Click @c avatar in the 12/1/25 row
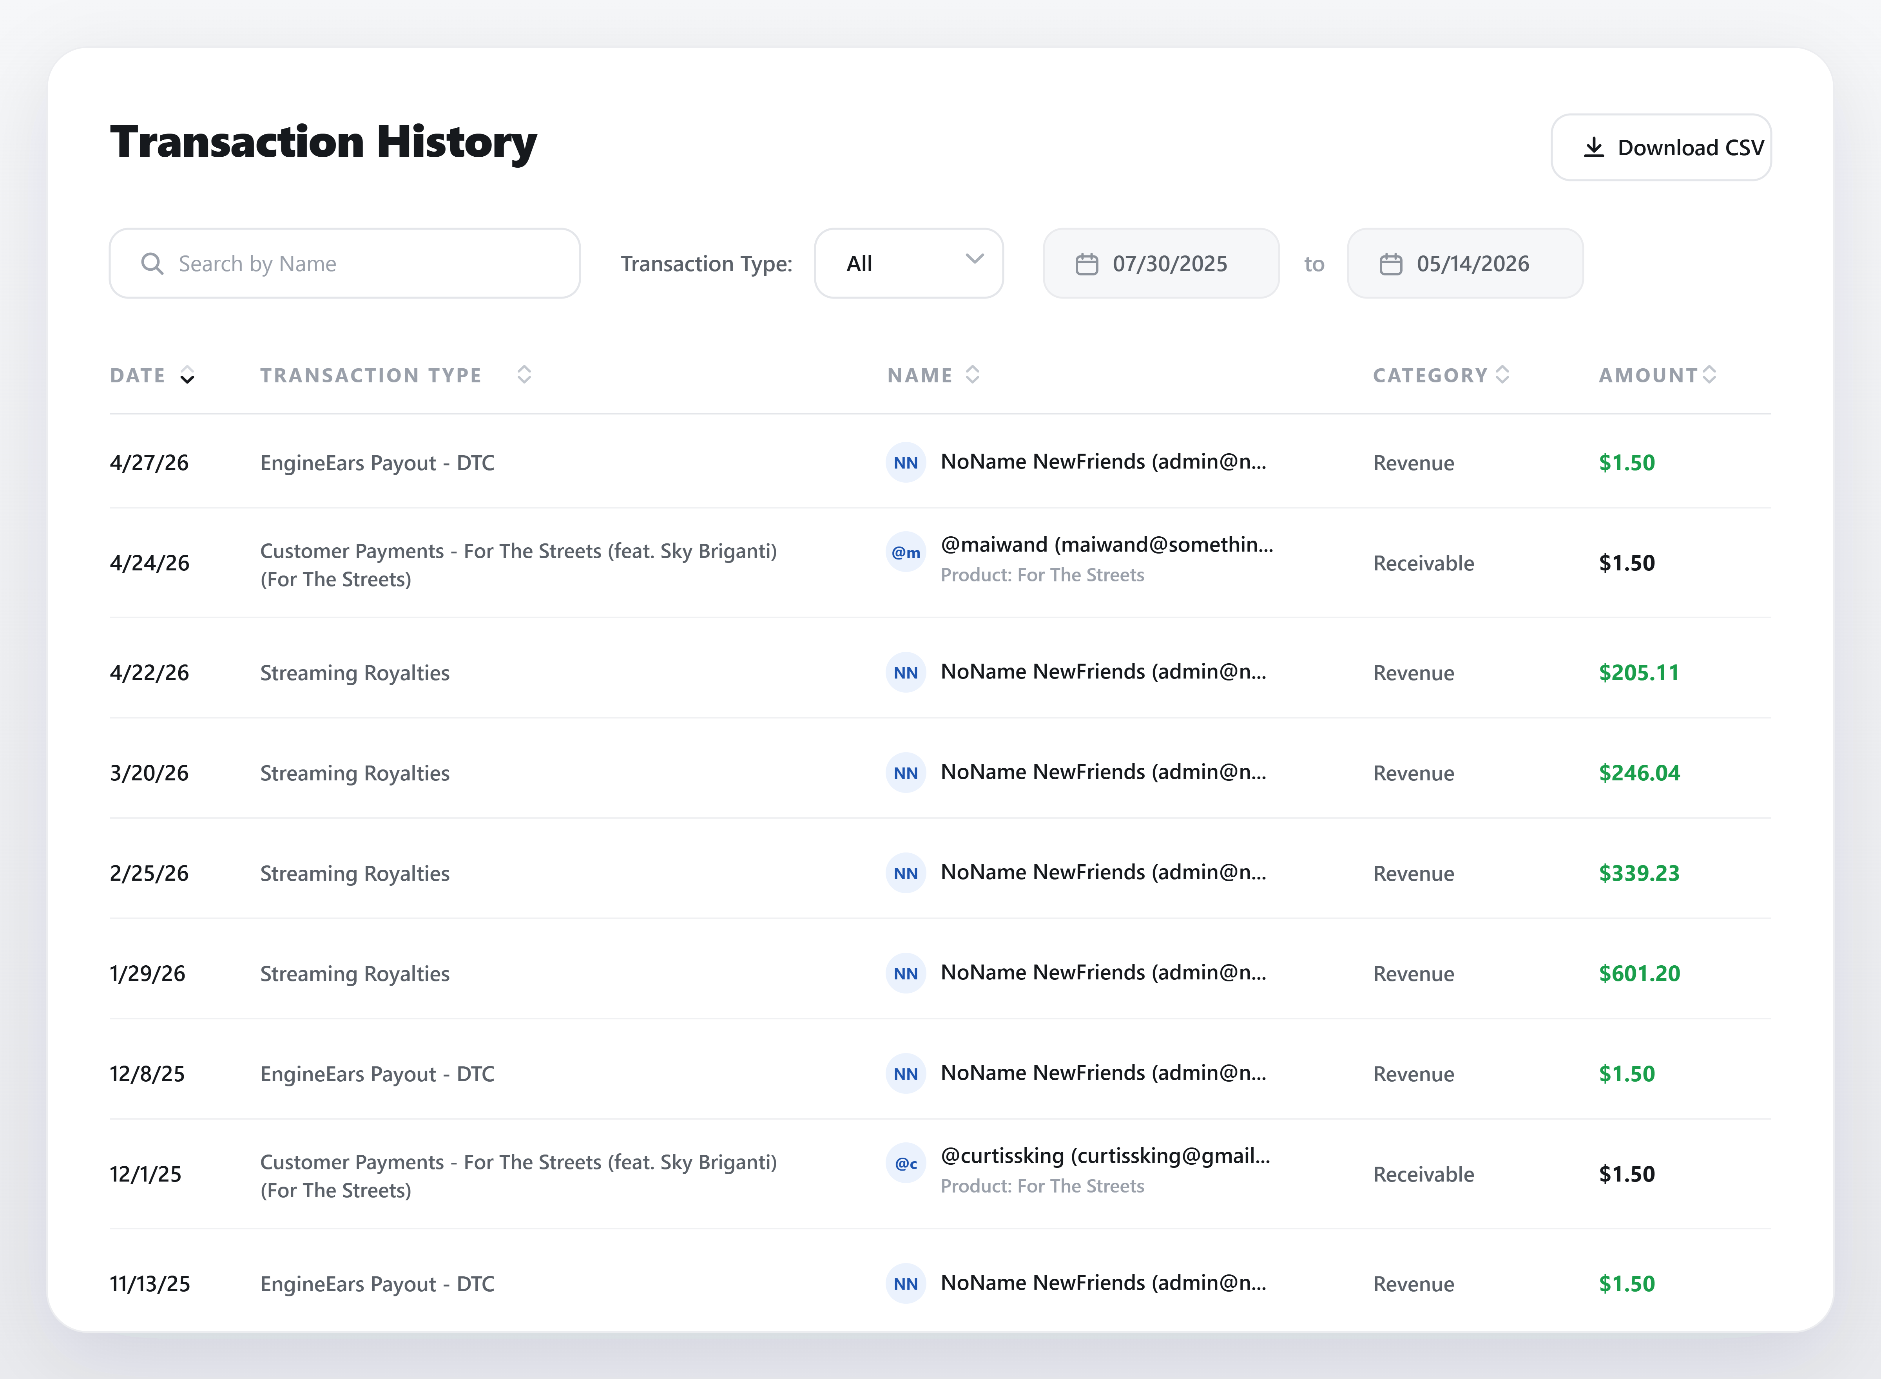 click(906, 1163)
